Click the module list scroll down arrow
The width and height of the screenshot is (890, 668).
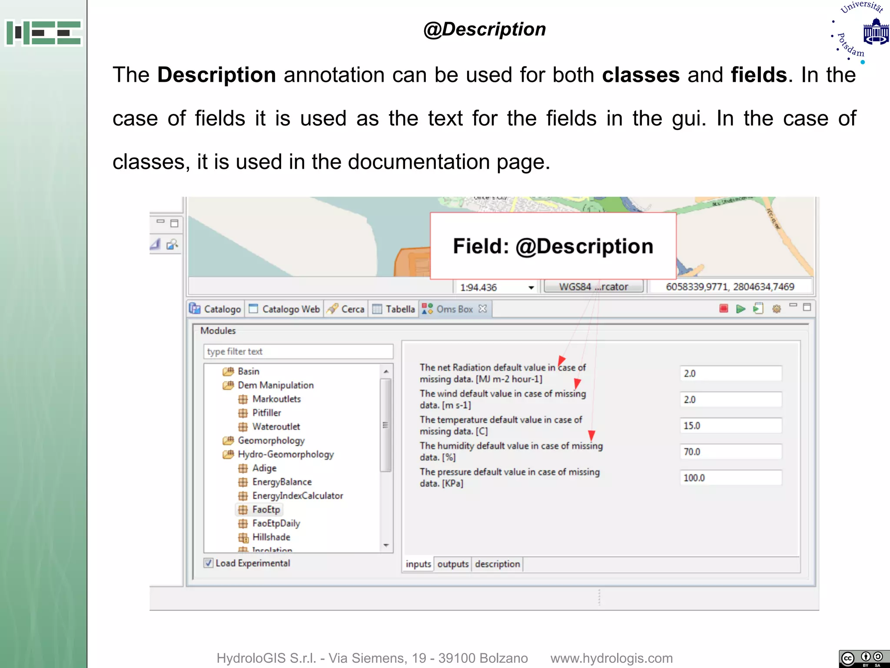pyautogui.click(x=386, y=545)
